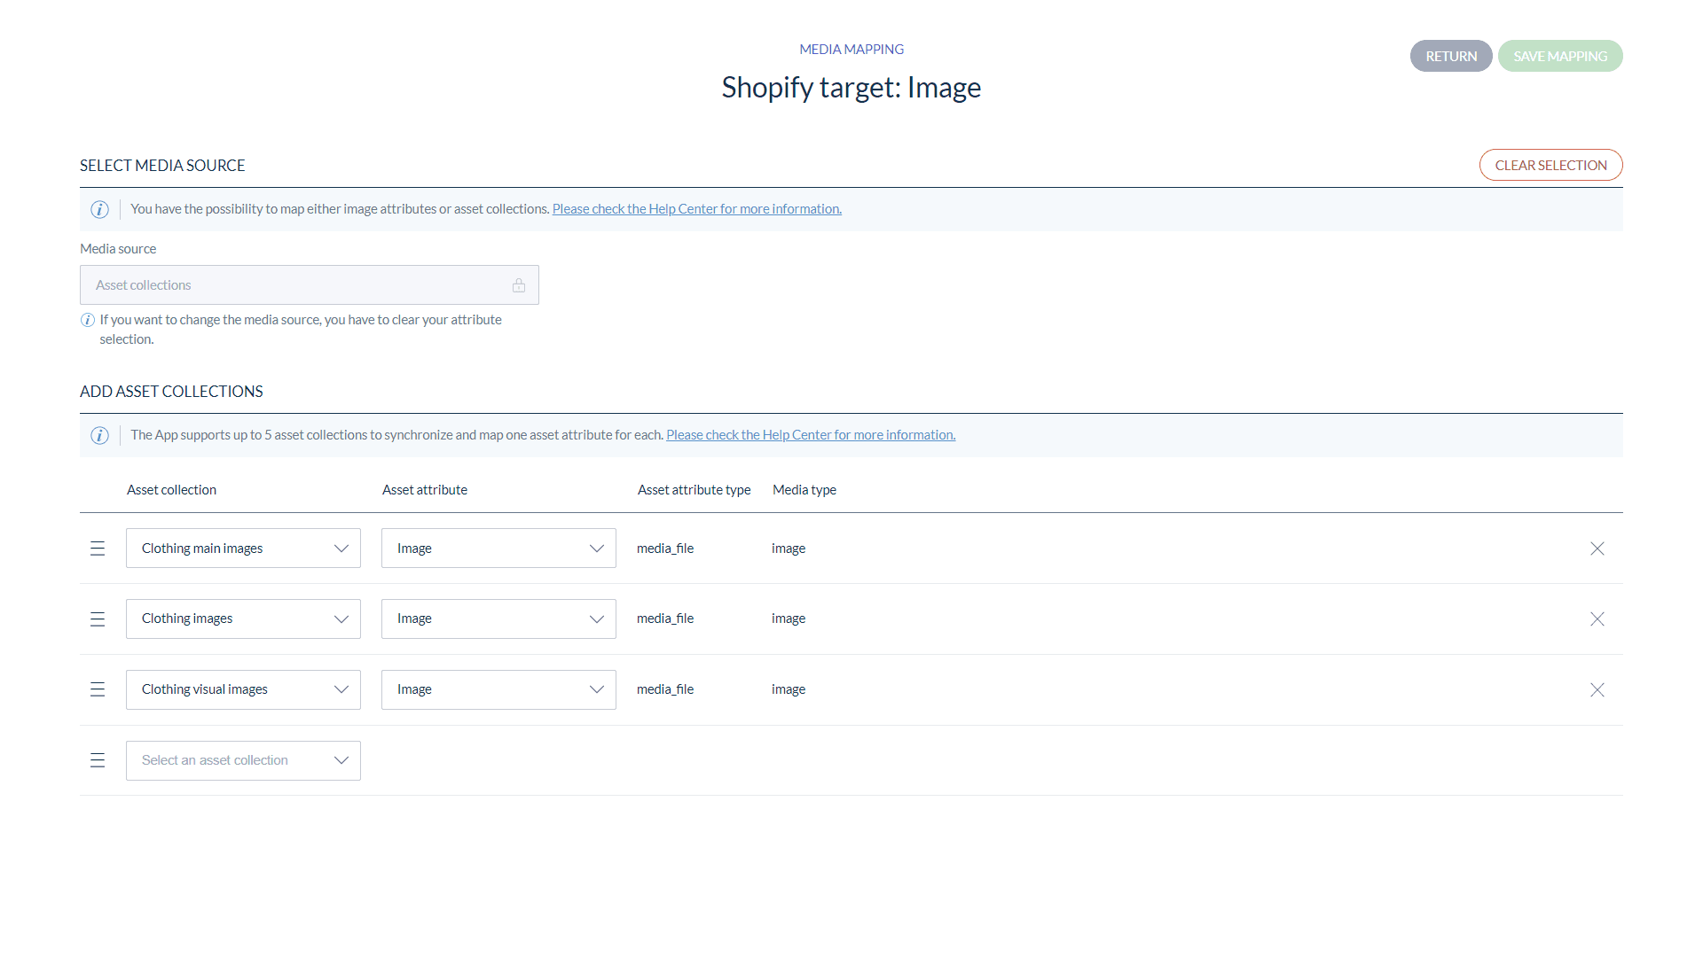Click media_file value in Clothing main images row
1703x957 pixels.
[x=665, y=549]
